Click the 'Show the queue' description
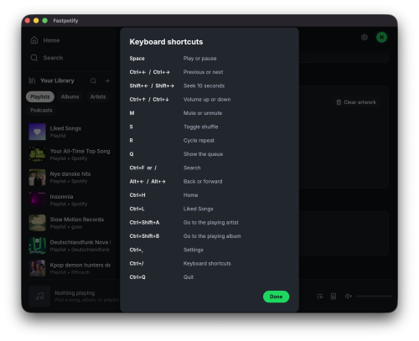The width and height of the screenshot is (419, 341). click(x=203, y=154)
